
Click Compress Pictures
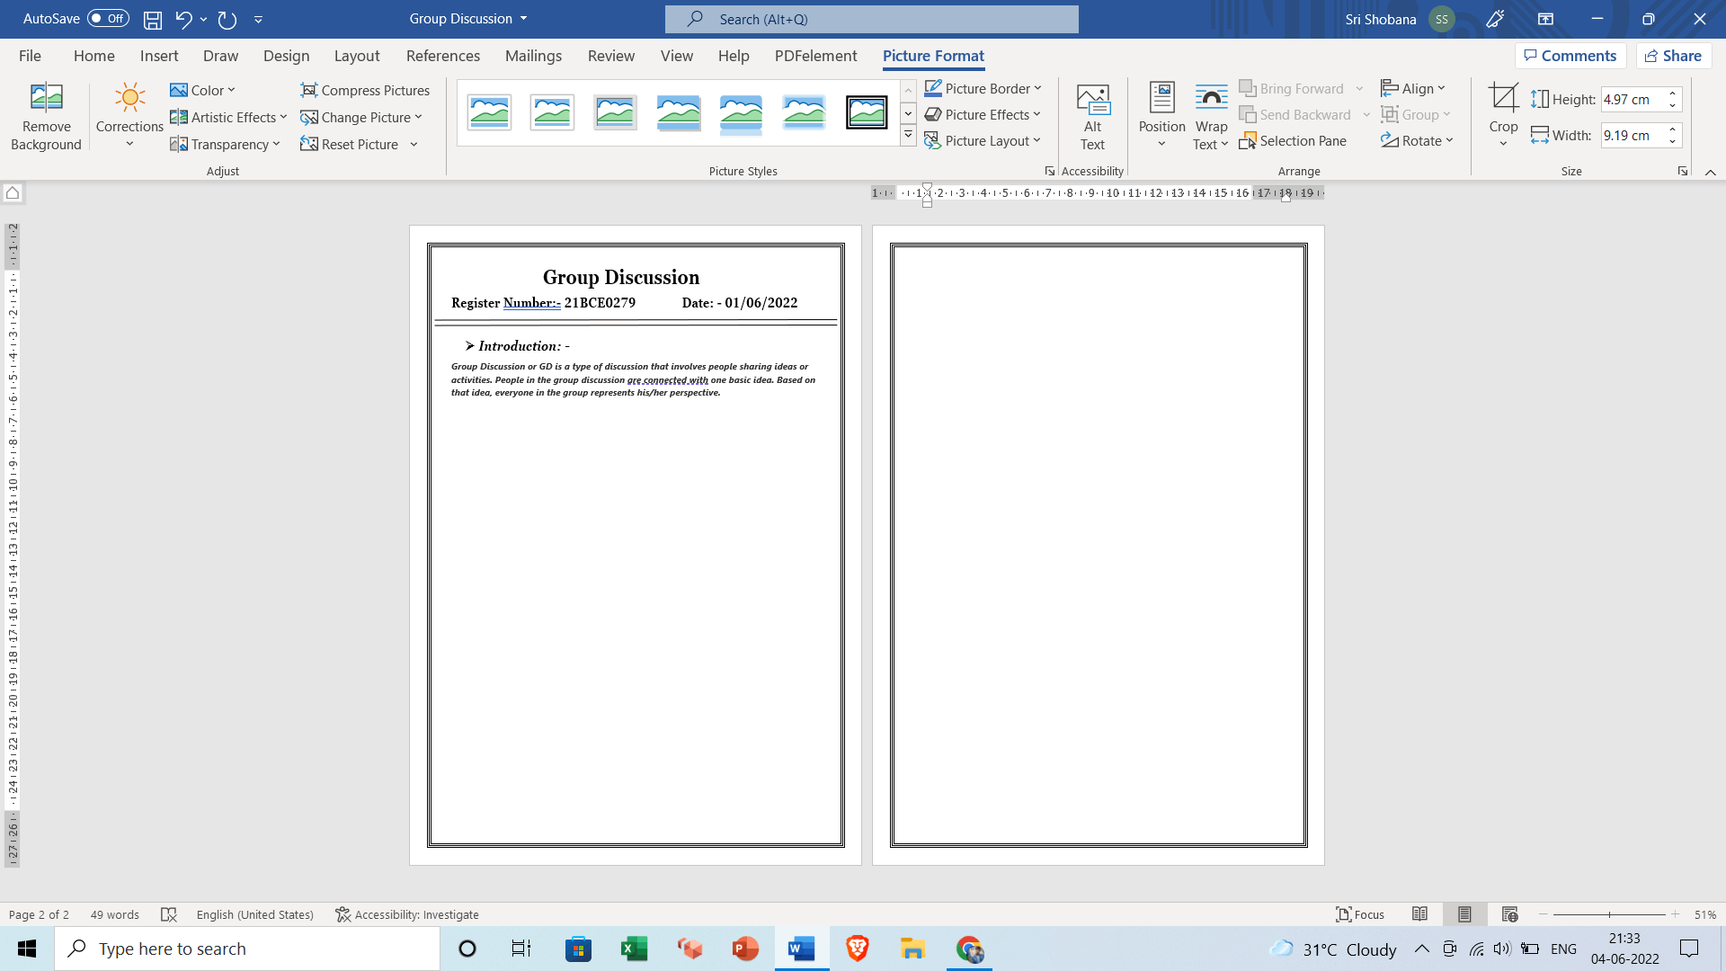(x=365, y=90)
